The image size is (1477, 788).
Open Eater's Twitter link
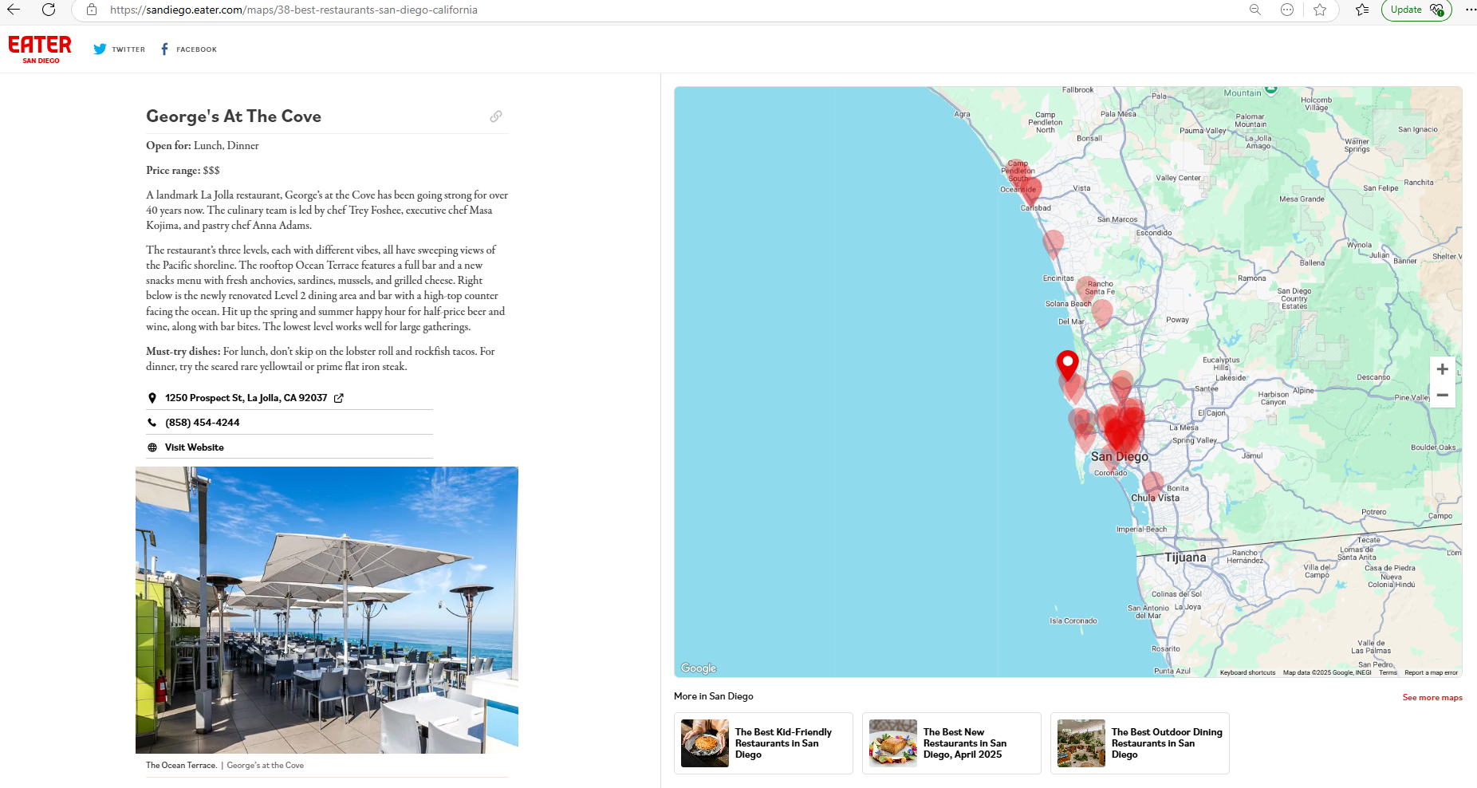pos(120,49)
